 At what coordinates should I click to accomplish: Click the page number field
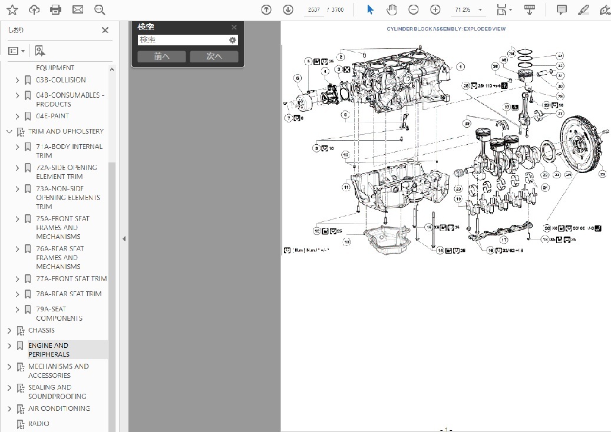[313, 10]
